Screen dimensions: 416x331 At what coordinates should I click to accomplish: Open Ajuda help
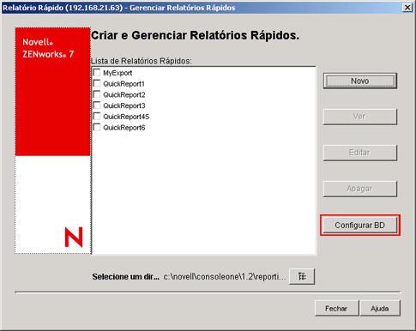click(x=380, y=308)
